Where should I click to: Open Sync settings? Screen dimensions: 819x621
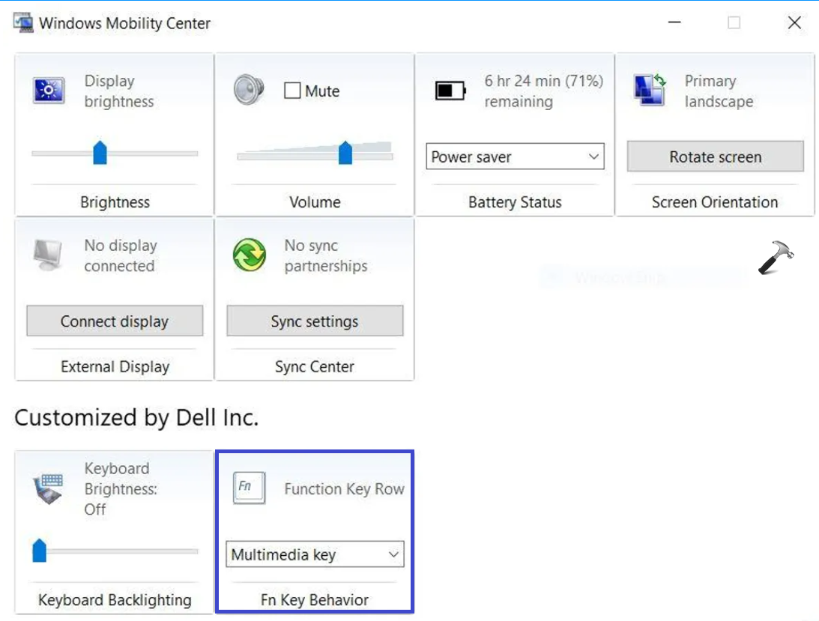[x=315, y=321]
